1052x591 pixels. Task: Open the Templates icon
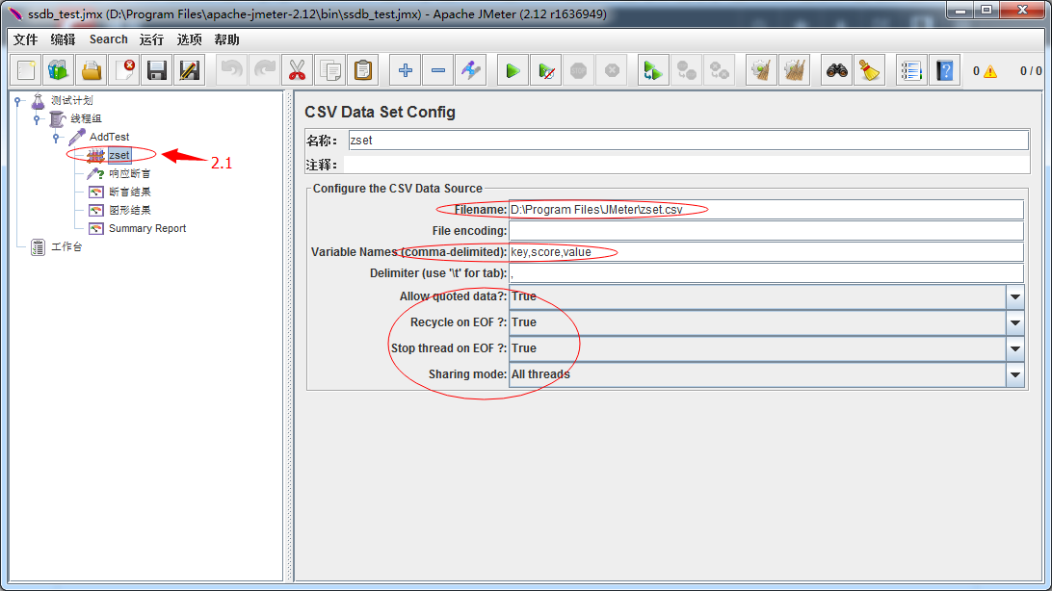(59, 70)
